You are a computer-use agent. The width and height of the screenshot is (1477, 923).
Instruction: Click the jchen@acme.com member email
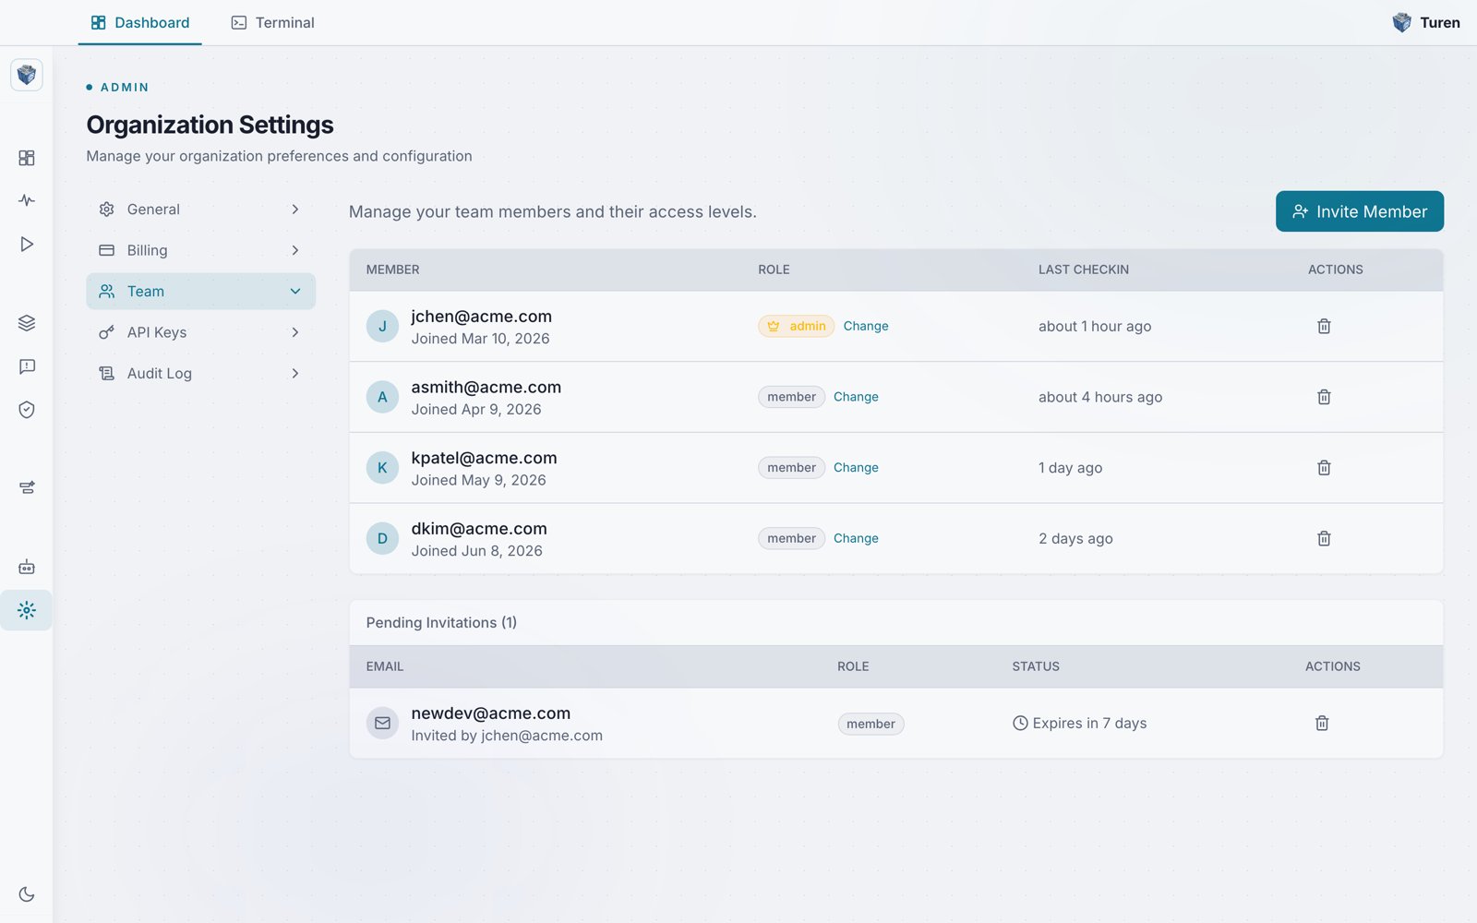pyautogui.click(x=482, y=317)
